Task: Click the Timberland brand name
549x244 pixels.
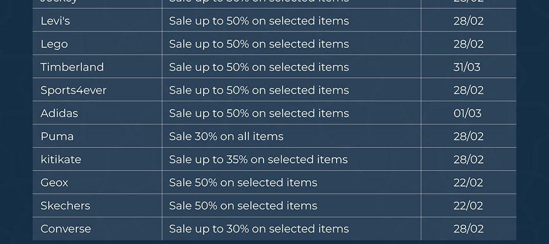Action: [72, 67]
